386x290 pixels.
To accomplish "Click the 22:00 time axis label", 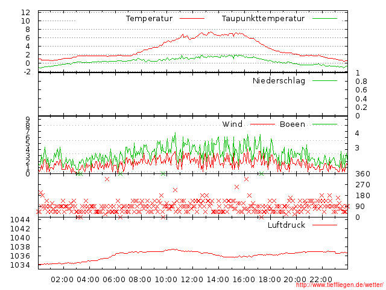I will (x=321, y=280).
